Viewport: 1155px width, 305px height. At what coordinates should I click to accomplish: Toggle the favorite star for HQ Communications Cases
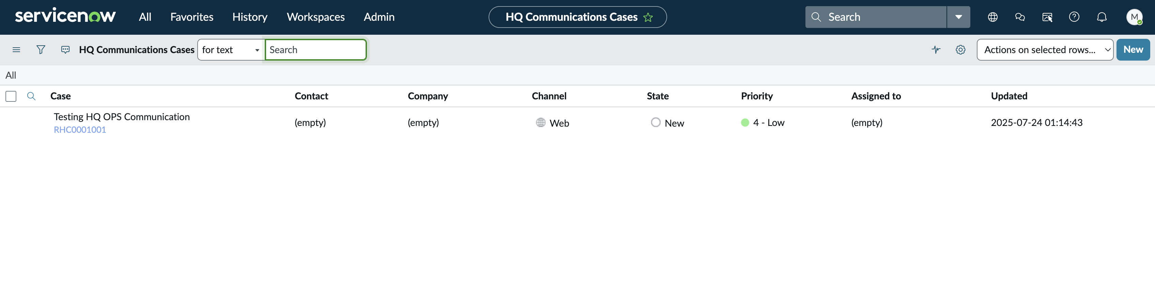coord(648,17)
